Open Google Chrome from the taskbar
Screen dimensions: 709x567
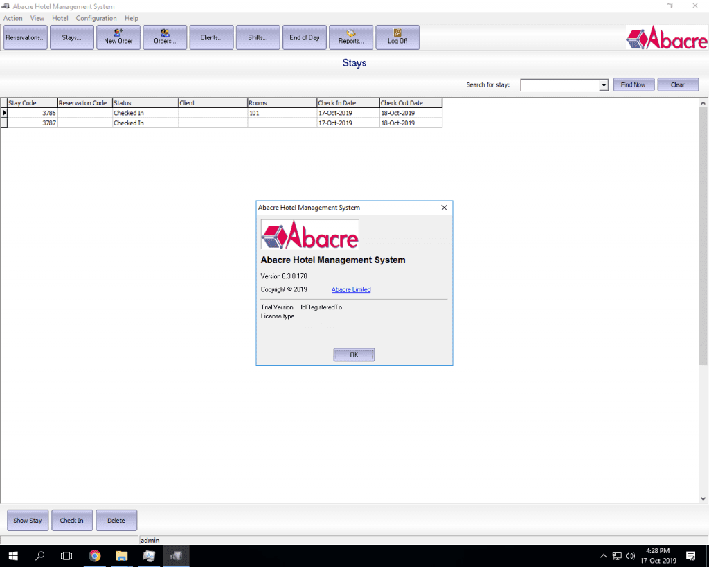click(x=95, y=555)
